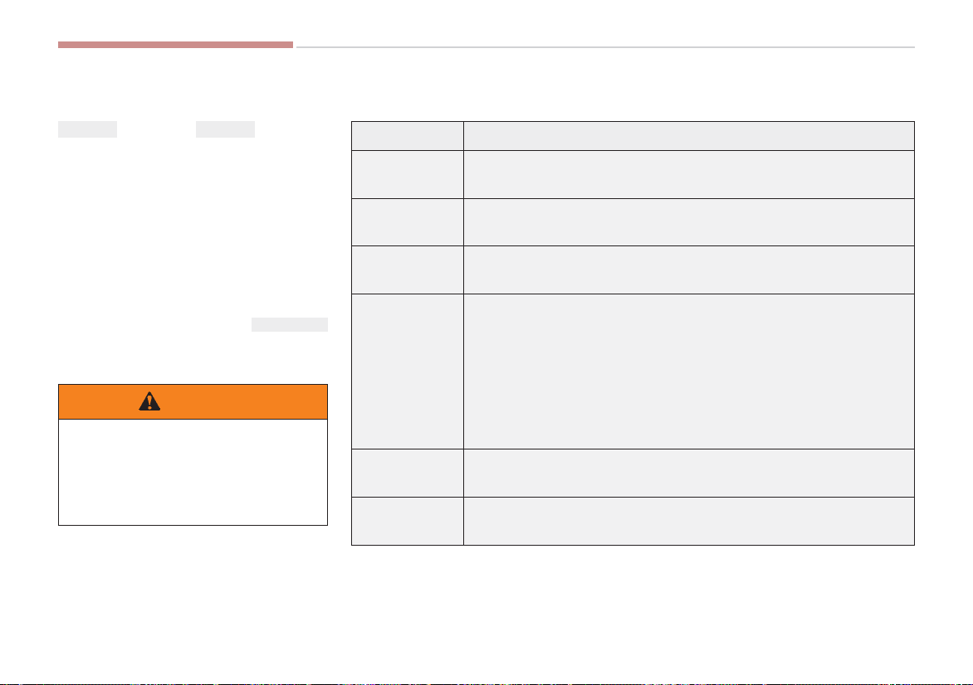The width and height of the screenshot is (973, 685).
Task: Select the tallest table row's left cell
Action: 407,372
